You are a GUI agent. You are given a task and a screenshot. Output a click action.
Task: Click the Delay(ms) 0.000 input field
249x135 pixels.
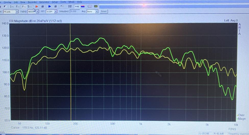[75, 11]
